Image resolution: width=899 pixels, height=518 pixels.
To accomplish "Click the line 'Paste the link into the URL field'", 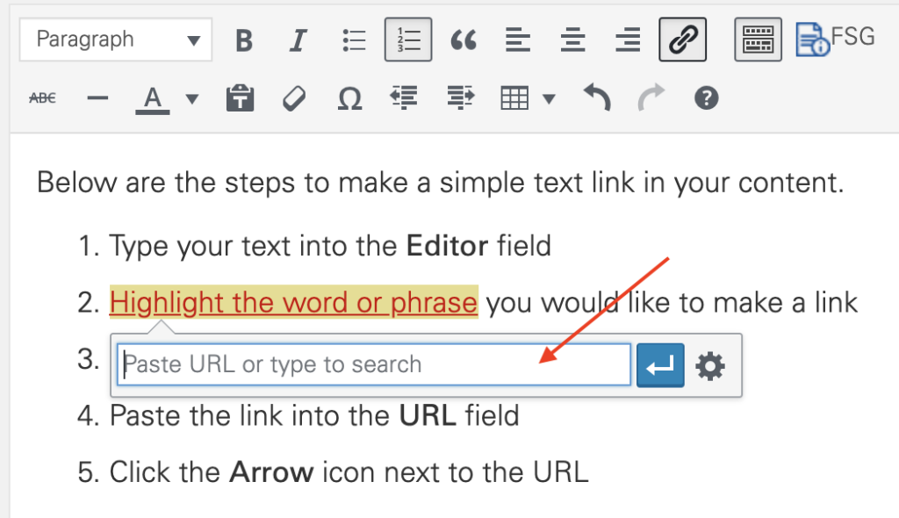I will point(314,415).
